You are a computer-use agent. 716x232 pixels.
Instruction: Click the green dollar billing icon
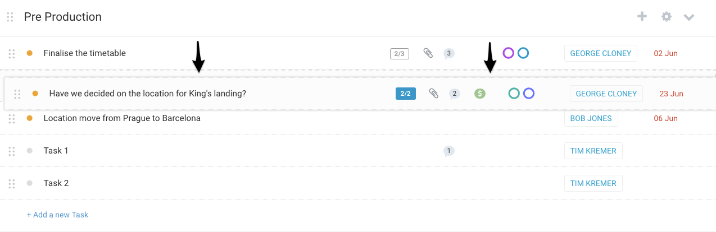coord(479,94)
